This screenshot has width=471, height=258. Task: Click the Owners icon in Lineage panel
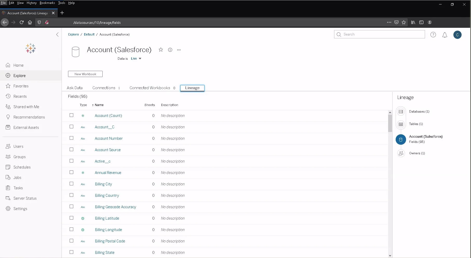pyautogui.click(x=401, y=153)
